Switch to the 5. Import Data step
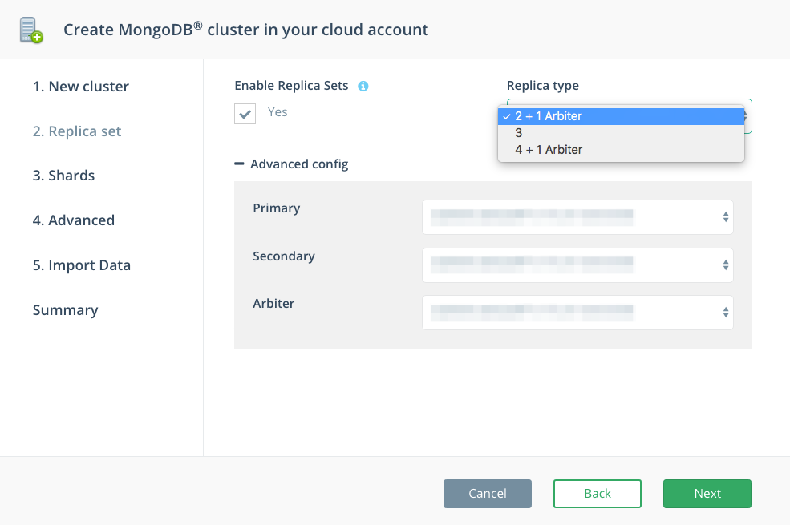Viewport: 790px width, 525px height. coord(82,265)
